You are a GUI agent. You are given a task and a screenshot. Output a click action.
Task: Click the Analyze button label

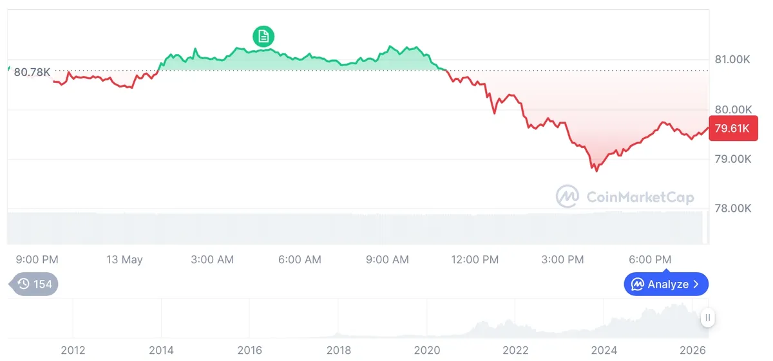pos(668,284)
